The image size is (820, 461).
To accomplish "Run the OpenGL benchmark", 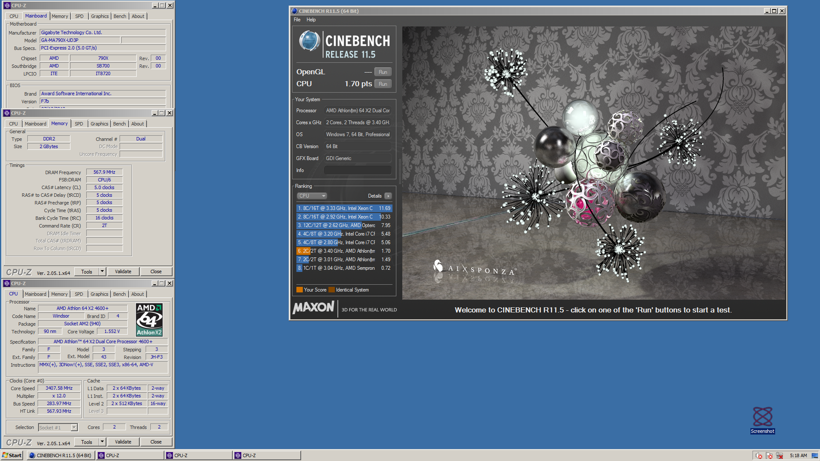I will point(383,72).
